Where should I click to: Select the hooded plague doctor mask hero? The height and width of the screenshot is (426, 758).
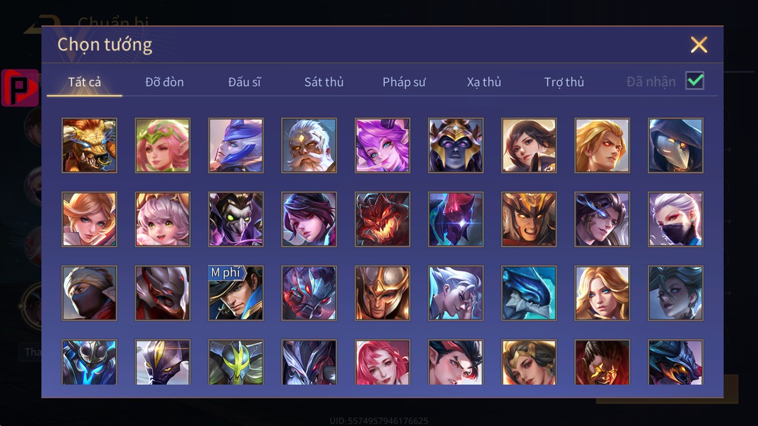tap(676, 146)
